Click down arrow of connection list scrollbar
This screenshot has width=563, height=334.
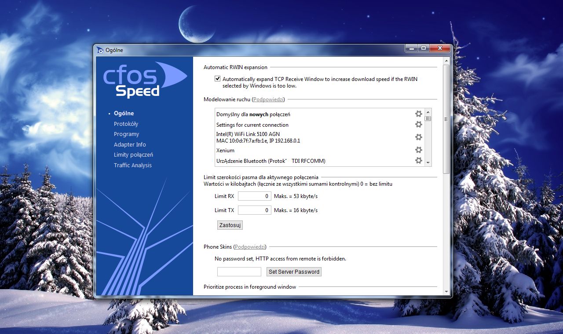(428, 162)
